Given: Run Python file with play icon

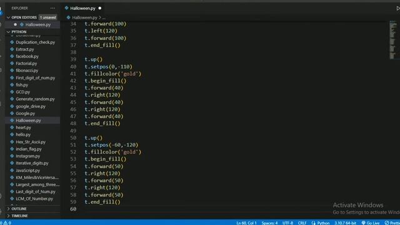Looking at the screenshot, I should click(397, 8).
